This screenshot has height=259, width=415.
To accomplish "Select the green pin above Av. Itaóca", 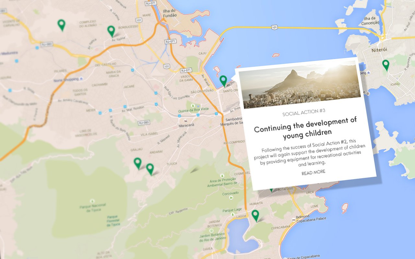I will tap(111, 31).
